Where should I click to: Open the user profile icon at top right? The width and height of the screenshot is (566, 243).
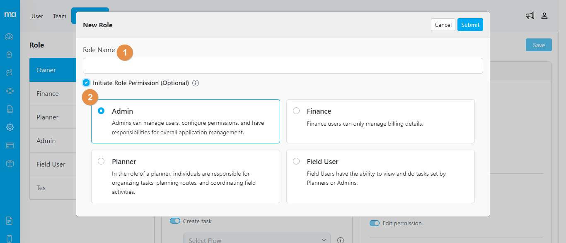(x=544, y=16)
